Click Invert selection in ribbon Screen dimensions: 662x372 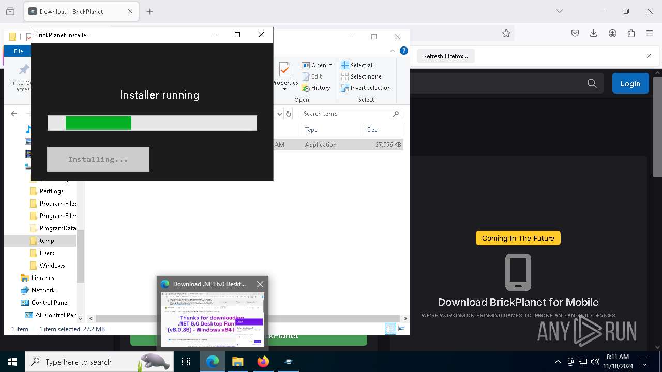point(366,88)
